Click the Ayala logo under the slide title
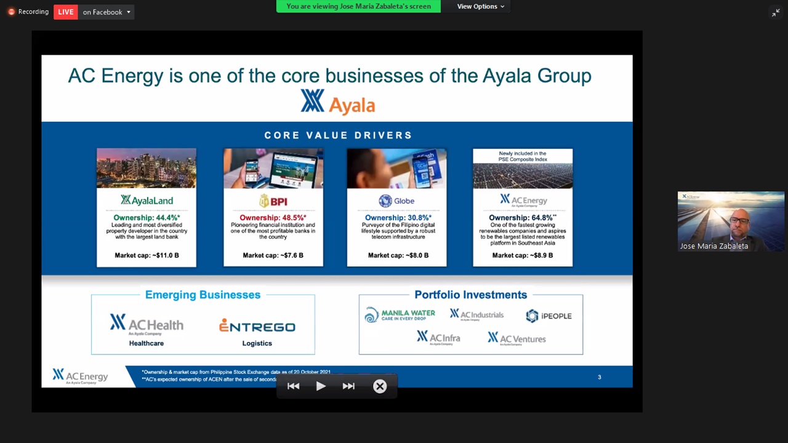 coord(337,103)
